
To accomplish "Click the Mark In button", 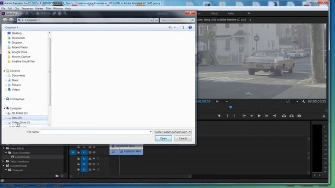I will [227, 116].
